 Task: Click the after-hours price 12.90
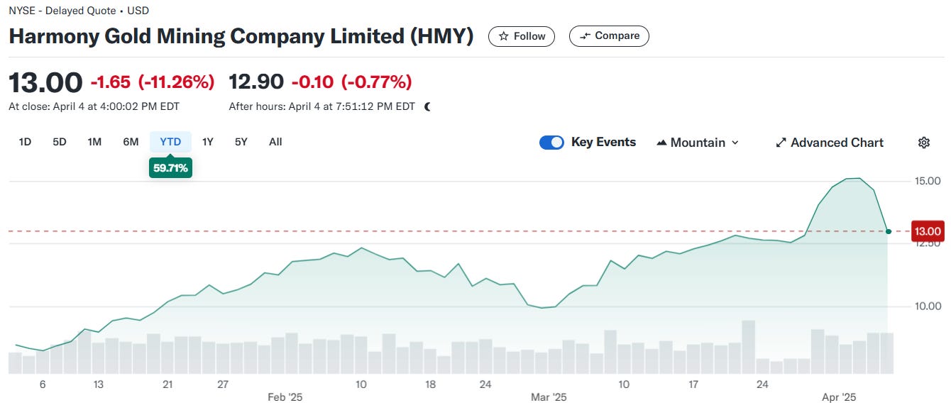(256, 82)
